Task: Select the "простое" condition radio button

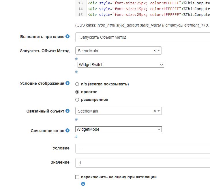Action: pos(77,92)
